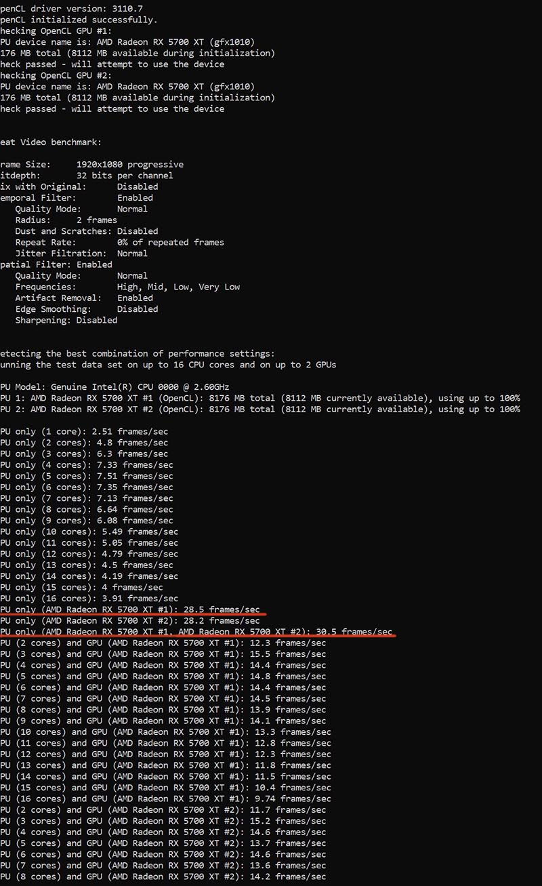Screen dimensions: 542x886
Task: Click the 'hecking OpenCL GPU #1:' line
Action: (56, 31)
